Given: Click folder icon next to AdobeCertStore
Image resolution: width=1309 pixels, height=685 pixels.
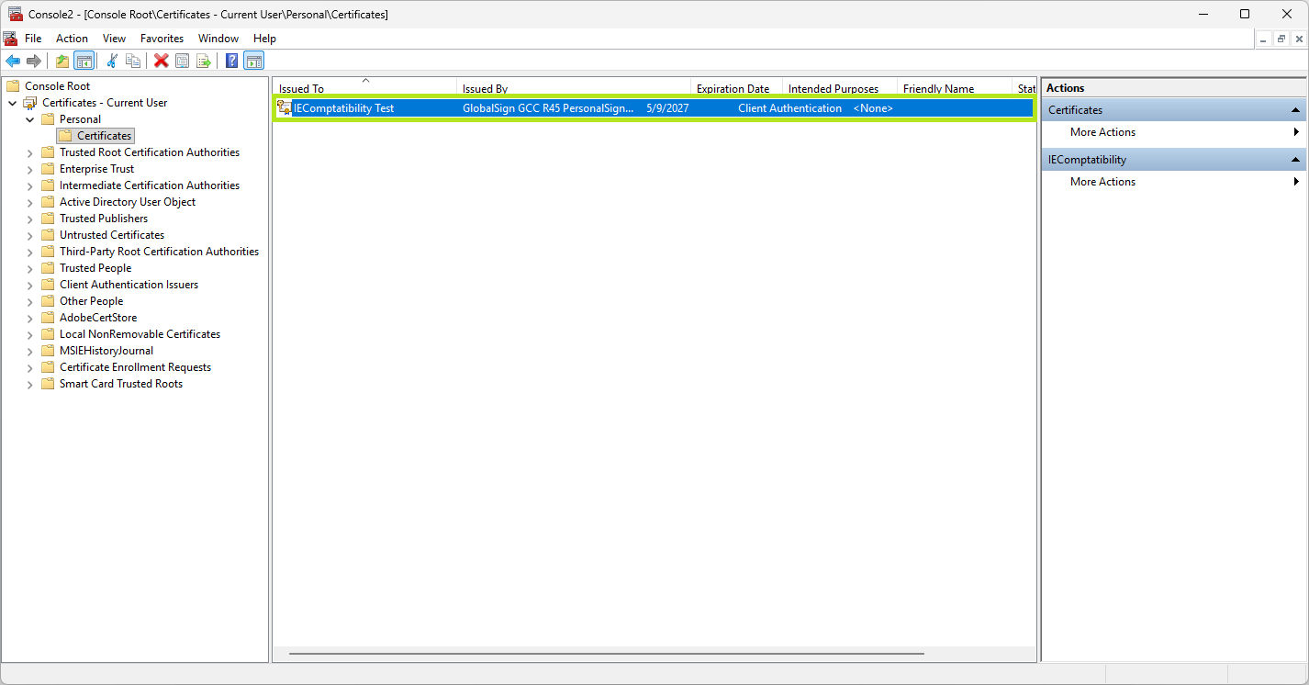Looking at the screenshot, I should tap(48, 318).
